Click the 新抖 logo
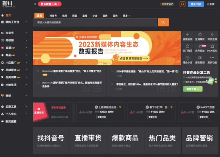This screenshot has height=157, width=220. tap(8, 4)
